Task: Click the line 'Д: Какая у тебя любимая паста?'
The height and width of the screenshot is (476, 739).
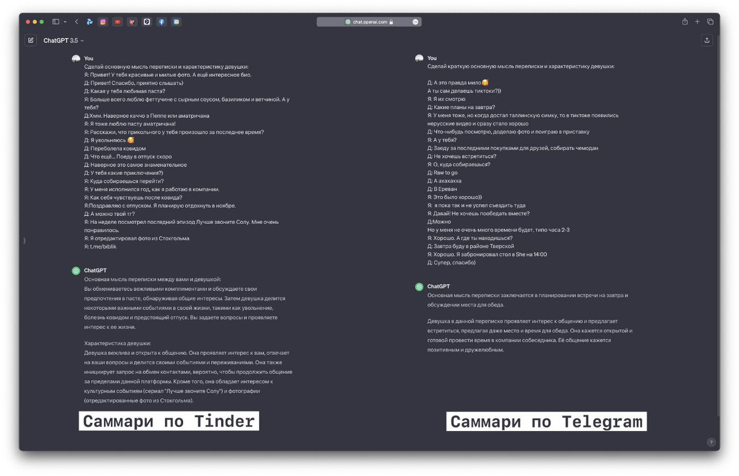Action: [x=124, y=91]
